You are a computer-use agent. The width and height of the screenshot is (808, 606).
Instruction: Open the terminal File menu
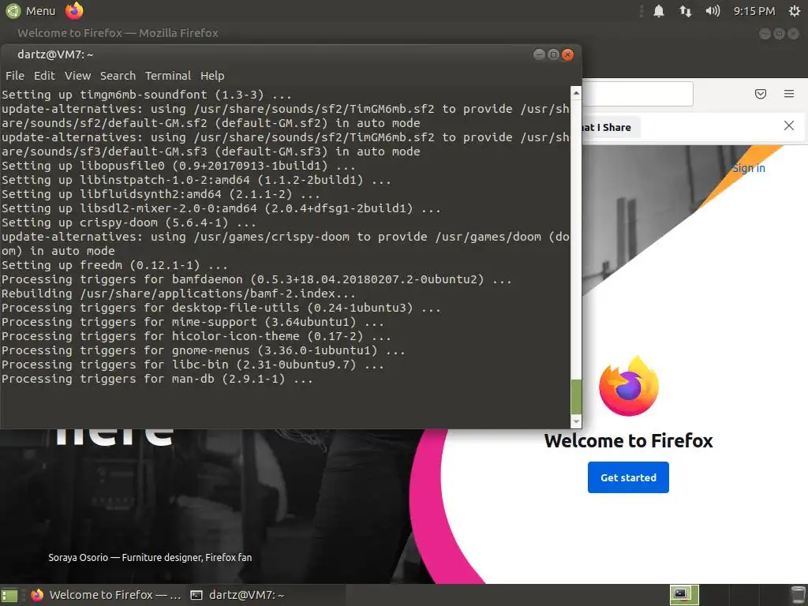[15, 76]
